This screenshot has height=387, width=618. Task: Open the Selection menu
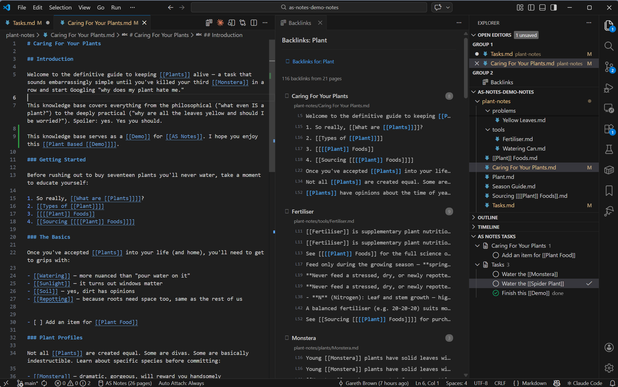60,7
